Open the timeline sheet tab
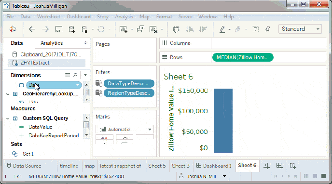The width and height of the screenshot is (332, 184). click(69, 166)
